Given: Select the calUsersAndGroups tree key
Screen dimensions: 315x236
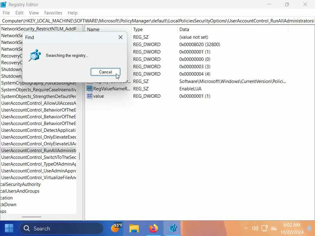Looking at the screenshot, I should click(x=20, y=191).
